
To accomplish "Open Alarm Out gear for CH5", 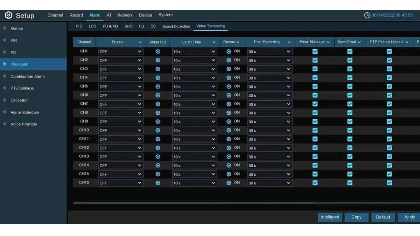I will [x=157, y=86].
